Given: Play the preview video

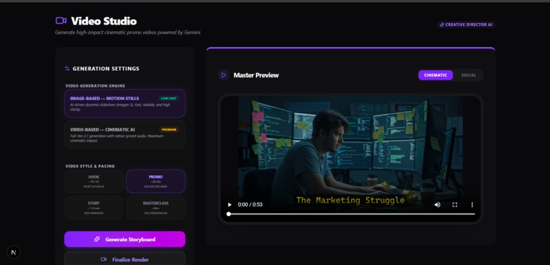Looking at the screenshot, I should point(230,205).
